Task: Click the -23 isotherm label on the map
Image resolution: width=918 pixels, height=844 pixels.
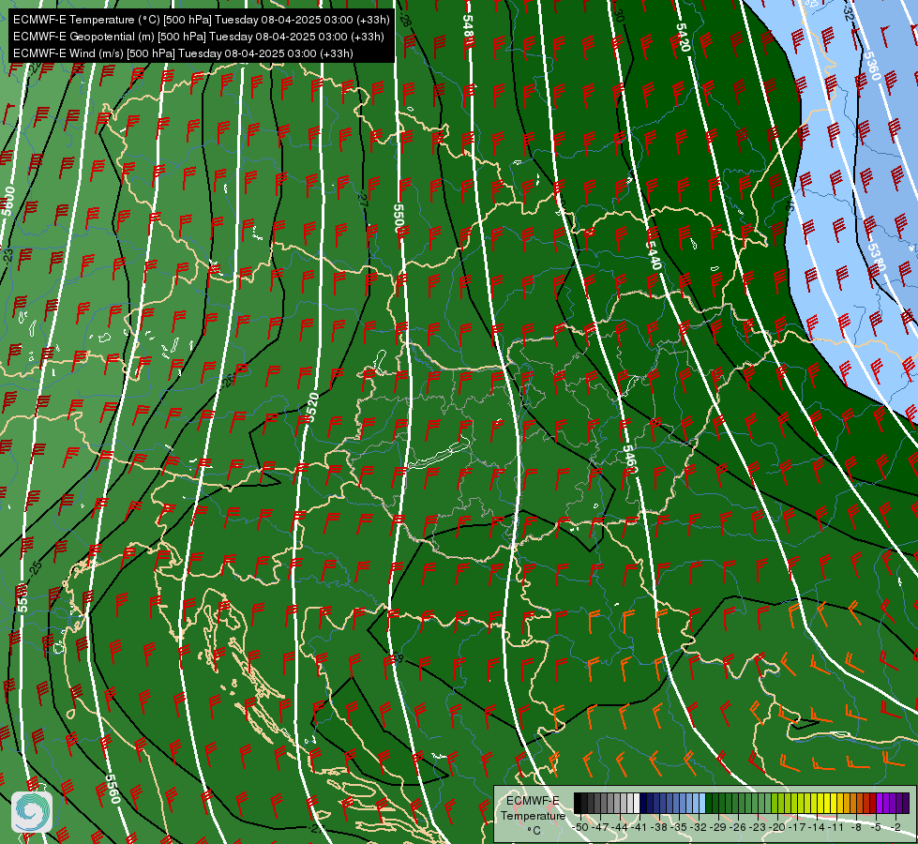Action: point(8,256)
